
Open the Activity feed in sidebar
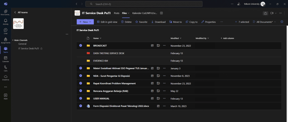[x=6, y=22]
